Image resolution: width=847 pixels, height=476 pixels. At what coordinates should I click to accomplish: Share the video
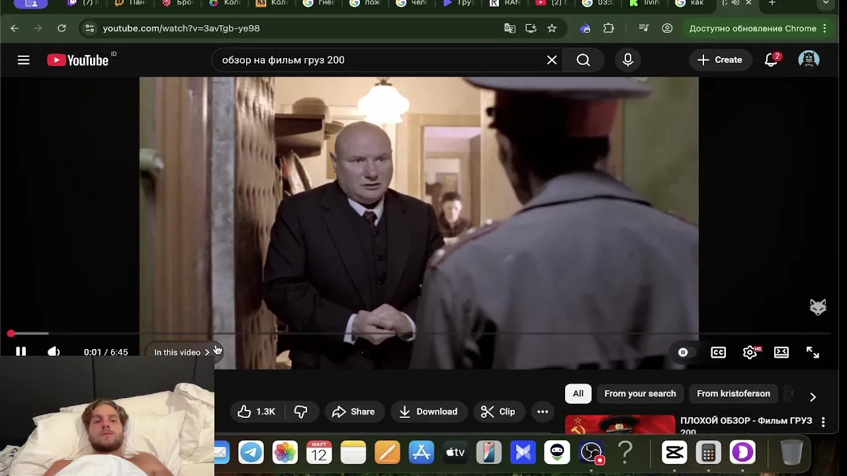(x=353, y=411)
